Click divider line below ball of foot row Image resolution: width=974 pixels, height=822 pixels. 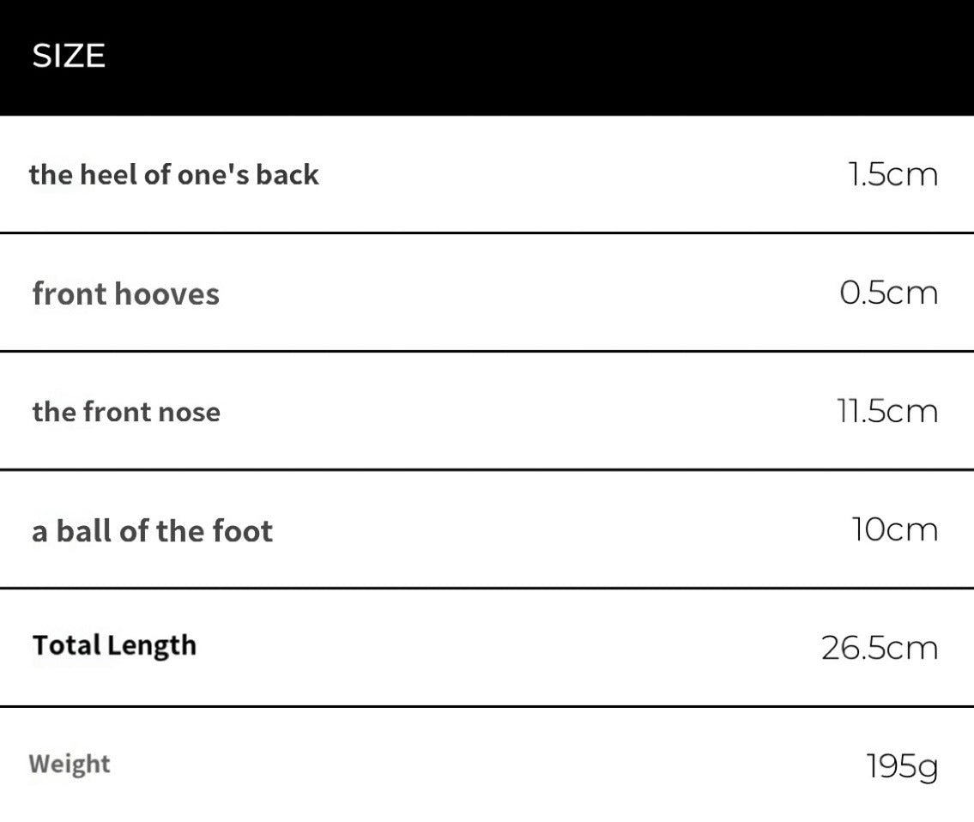point(487,588)
